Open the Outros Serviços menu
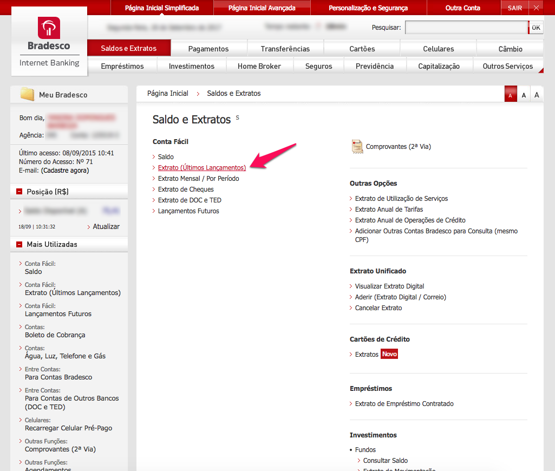555x471 pixels. [507, 66]
